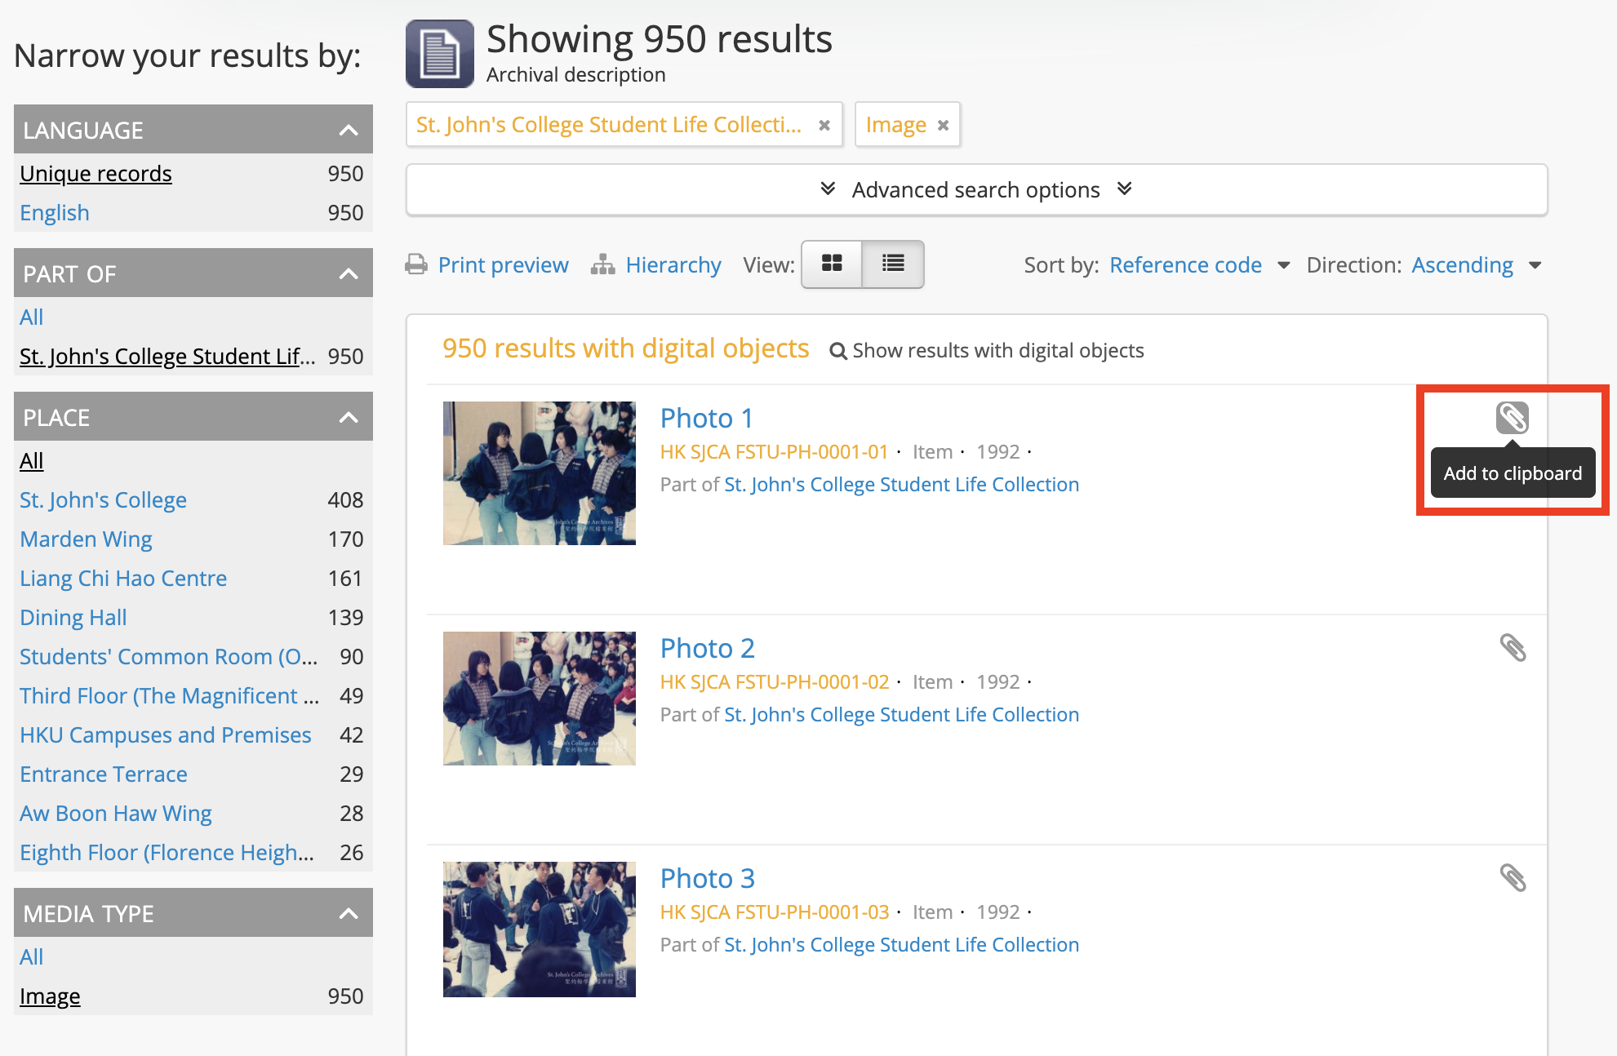This screenshot has height=1056, width=1617.
Task: Expand Advanced search options
Action: [x=975, y=189]
